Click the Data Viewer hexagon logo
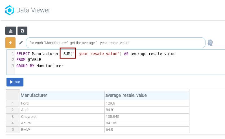The width and height of the screenshot is (225, 139). (10, 10)
